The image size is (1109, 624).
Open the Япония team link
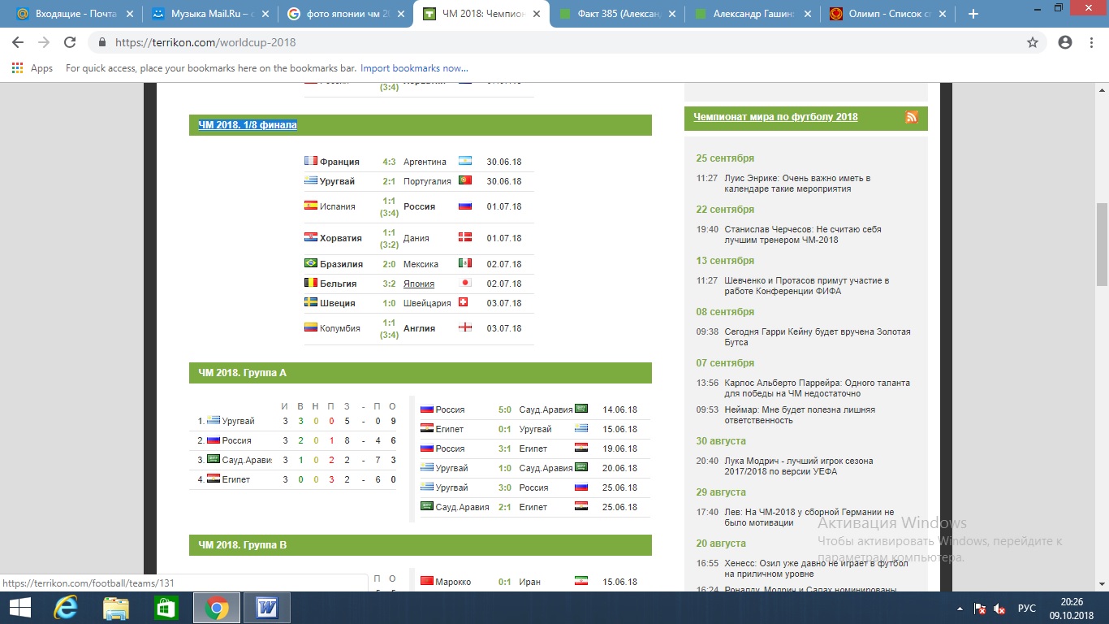point(419,284)
